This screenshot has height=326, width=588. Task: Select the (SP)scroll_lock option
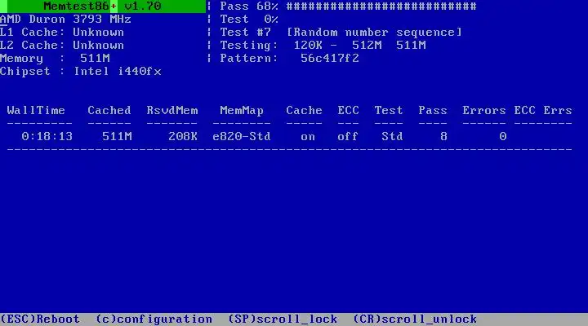click(283, 319)
